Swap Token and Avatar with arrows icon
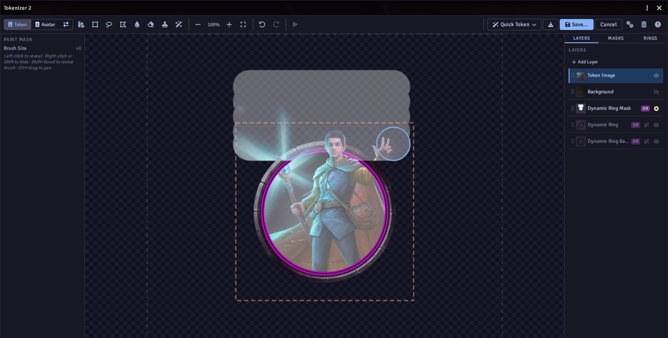 click(x=66, y=25)
